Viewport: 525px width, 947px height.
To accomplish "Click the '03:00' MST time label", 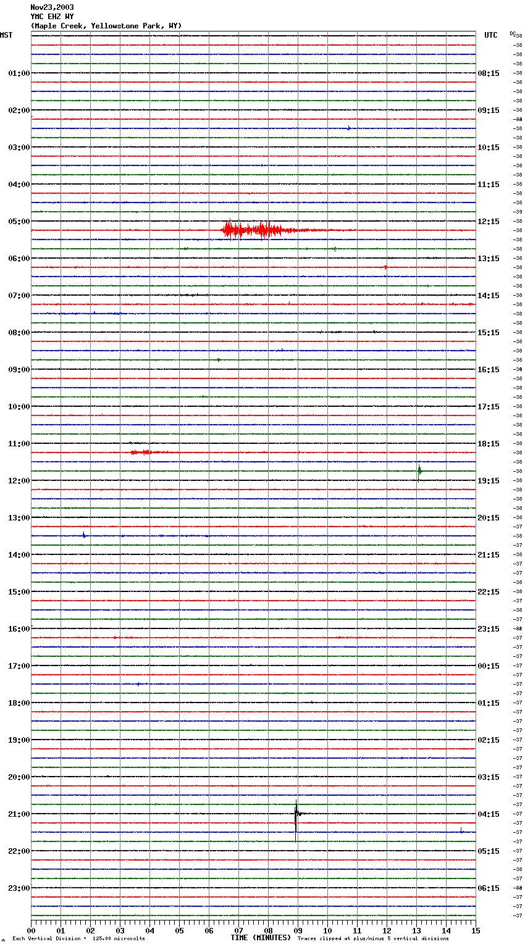I will [x=19, y=148].
